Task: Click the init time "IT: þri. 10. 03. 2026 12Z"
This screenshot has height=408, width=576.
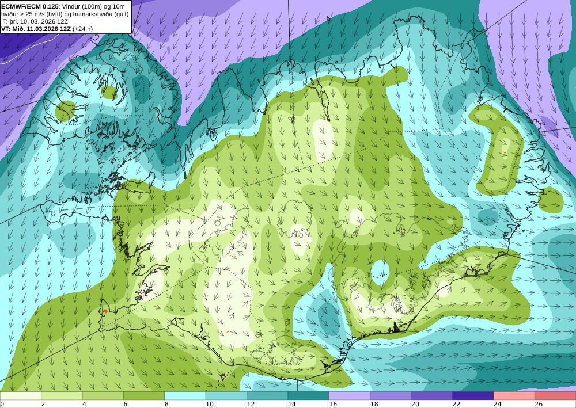Action: coord(35,21)
